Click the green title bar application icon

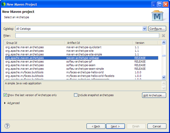pyautogui.click(x=4, y=4)
